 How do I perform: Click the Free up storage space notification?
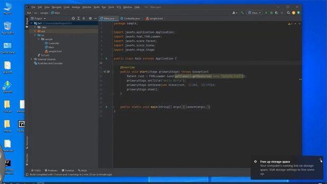tap(287, 168)
